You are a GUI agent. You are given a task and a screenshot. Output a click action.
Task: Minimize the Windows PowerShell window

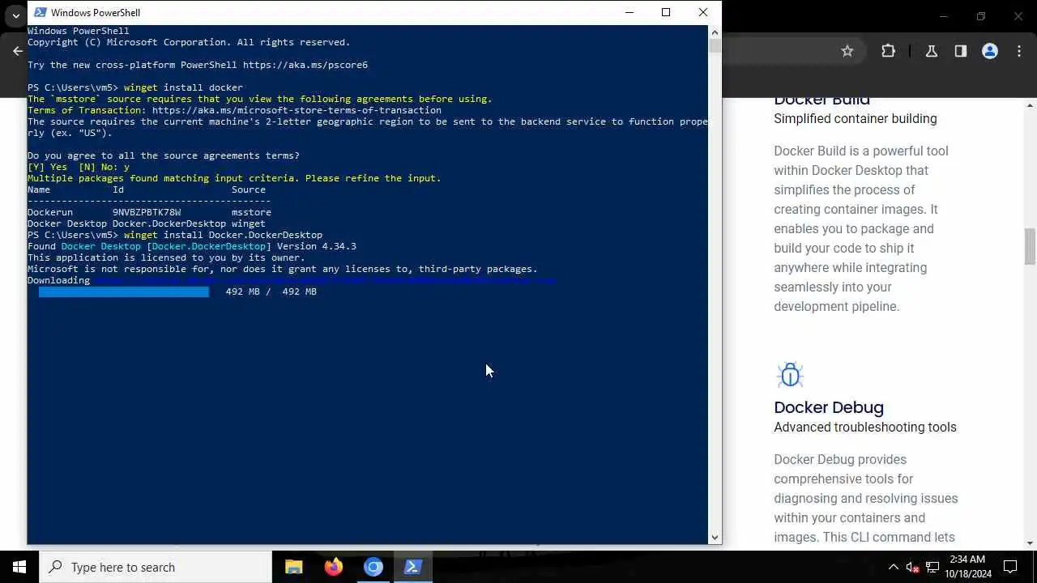(630, 12)
